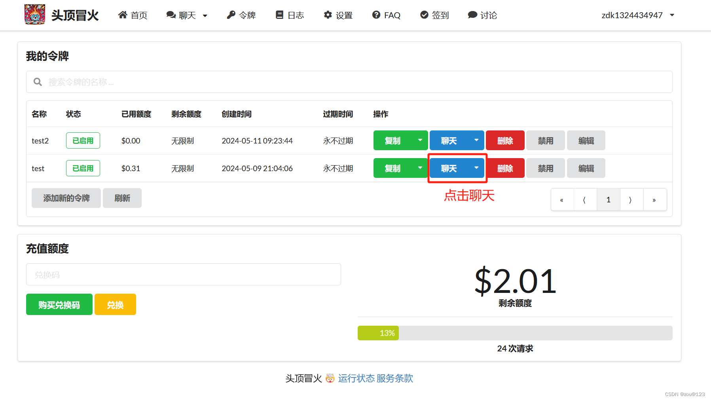Open 聊天 for the test token

pos(449,168)
